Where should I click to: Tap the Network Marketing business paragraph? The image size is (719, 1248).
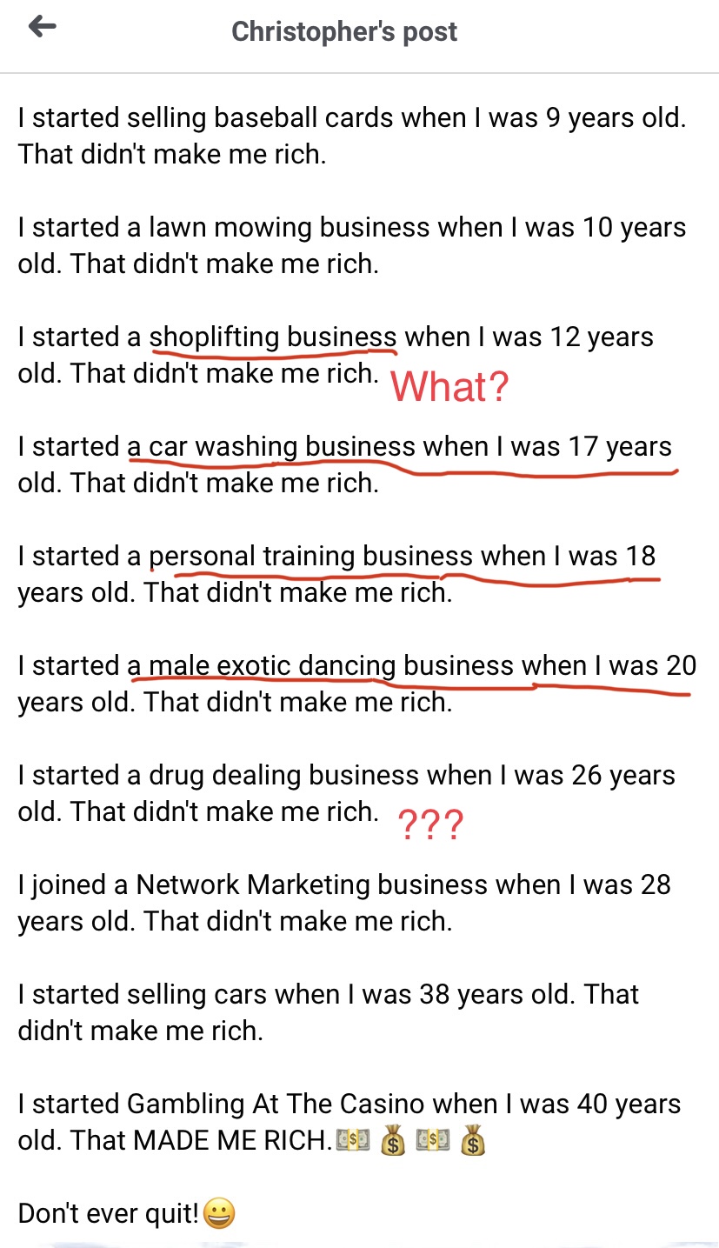pyautogui.click(x=344, y=903)
